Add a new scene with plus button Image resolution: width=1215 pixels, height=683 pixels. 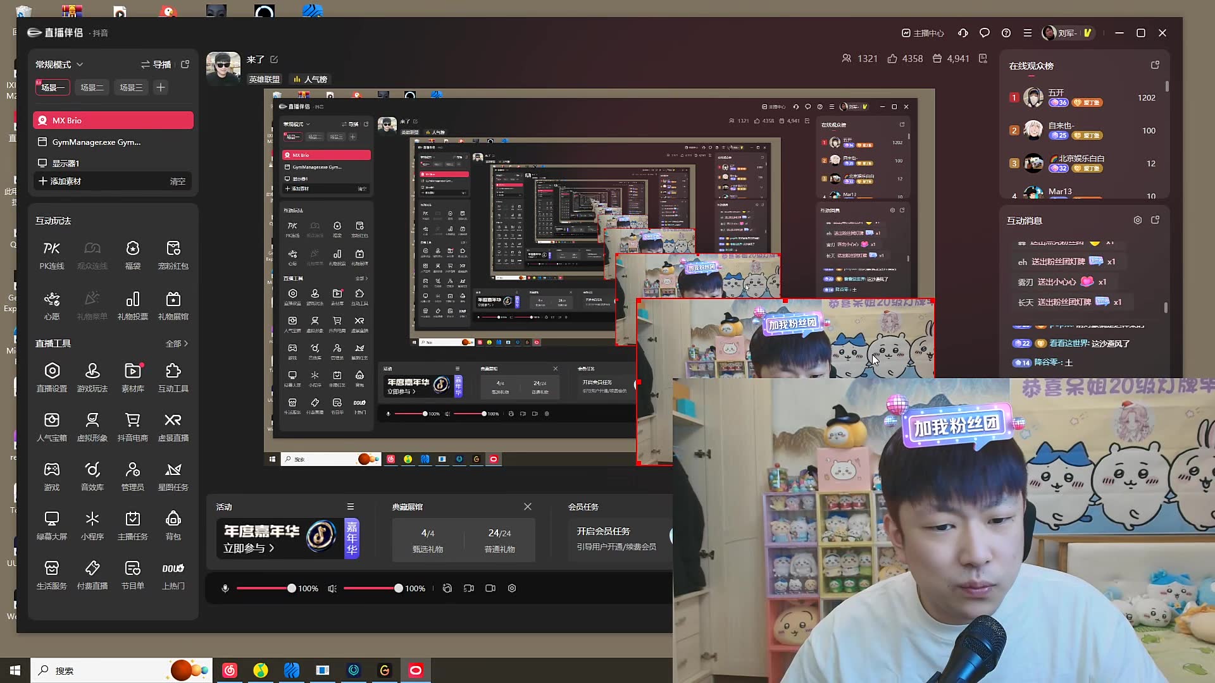(x=161, y=87)
